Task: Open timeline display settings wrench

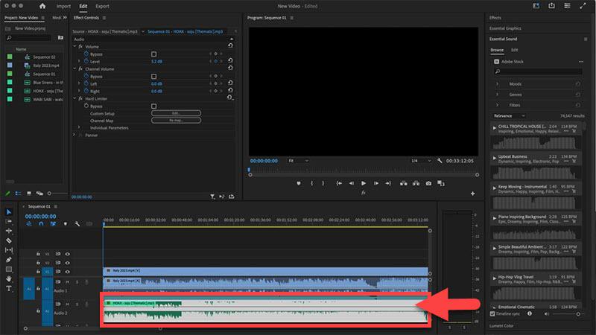Action: [77, 224]
